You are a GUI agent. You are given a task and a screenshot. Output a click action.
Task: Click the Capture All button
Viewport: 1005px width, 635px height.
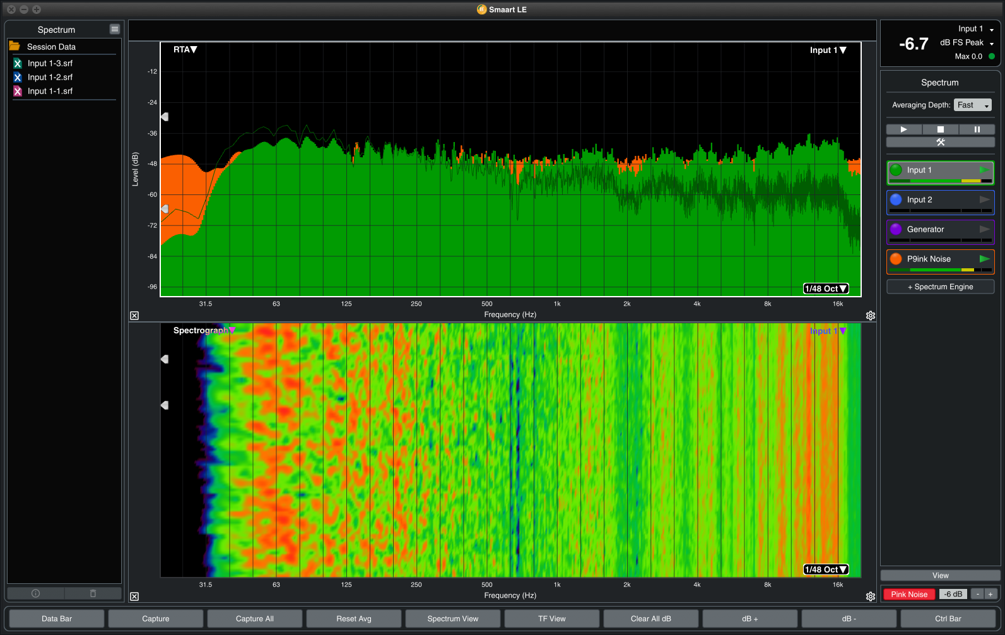(254, 619)
